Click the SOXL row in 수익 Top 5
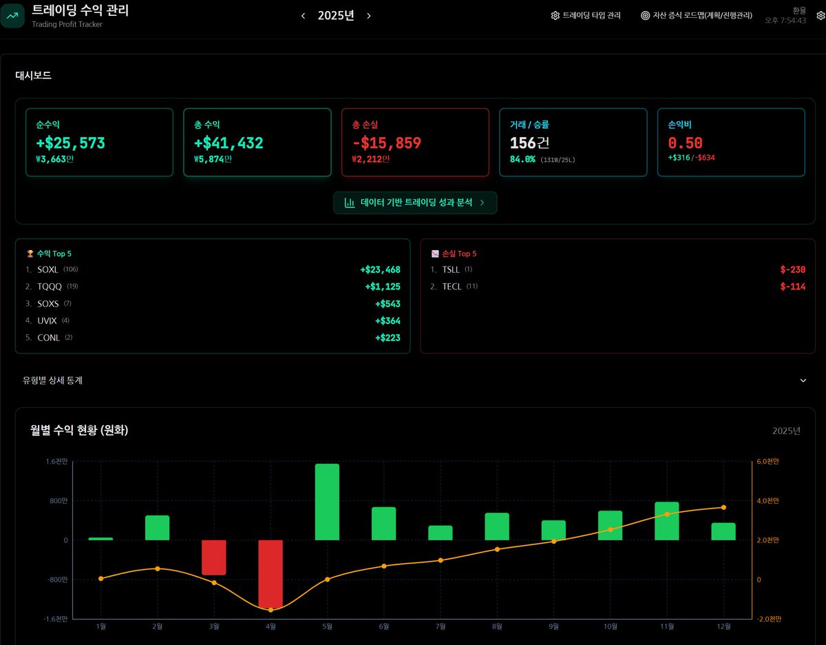Viewport: 826px width, 645px height. pos(213,269)
